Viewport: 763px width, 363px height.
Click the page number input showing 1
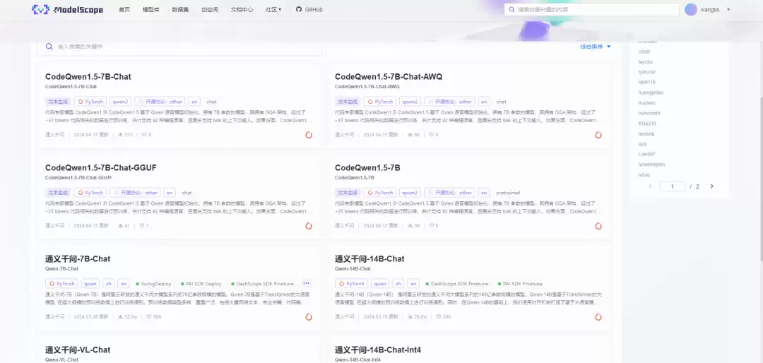click(672, 186)
